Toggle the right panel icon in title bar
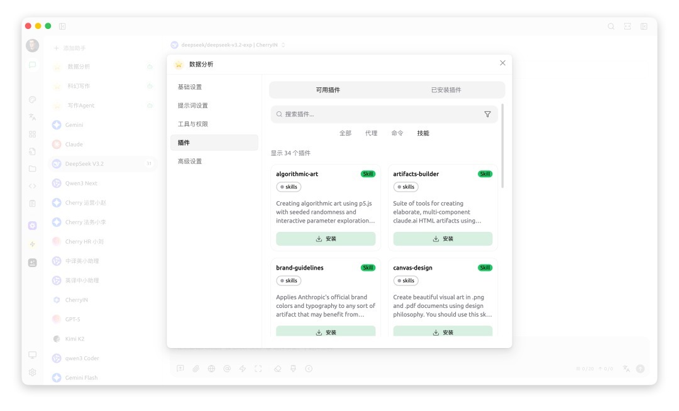Viewport: 679px width, 411px height. click(x=644, y=26)
